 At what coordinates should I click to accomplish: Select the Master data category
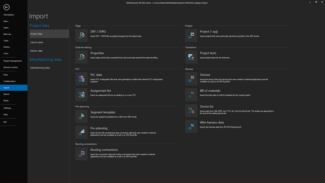click(x=49, y=51)
